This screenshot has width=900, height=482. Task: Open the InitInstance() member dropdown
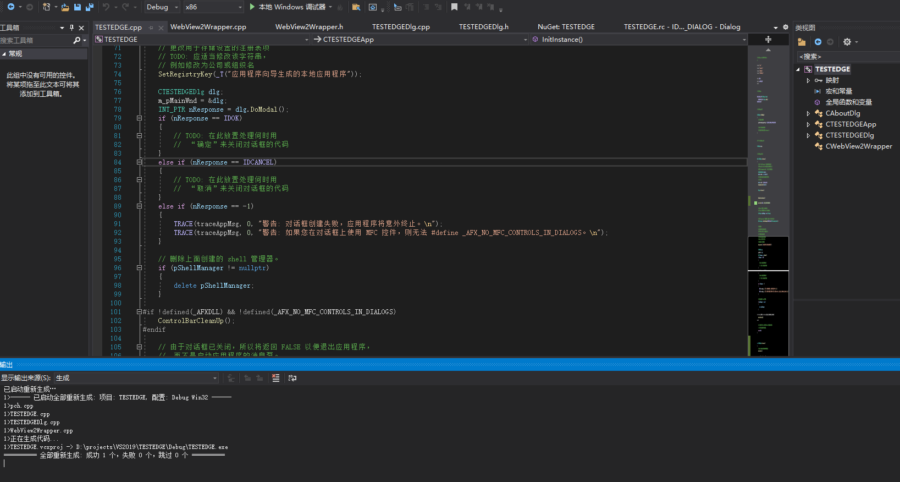coord(639,39)
